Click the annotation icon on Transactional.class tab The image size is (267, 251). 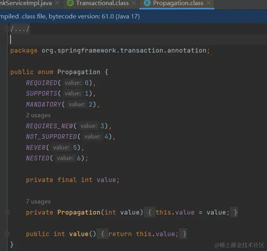[x=70, y=3]
